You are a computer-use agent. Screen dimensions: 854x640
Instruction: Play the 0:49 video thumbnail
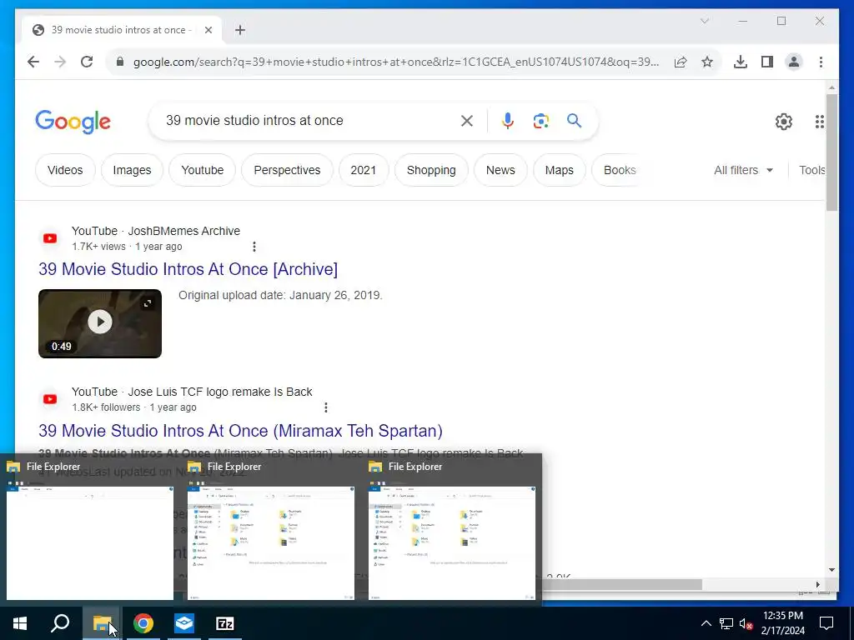point(100,323)
